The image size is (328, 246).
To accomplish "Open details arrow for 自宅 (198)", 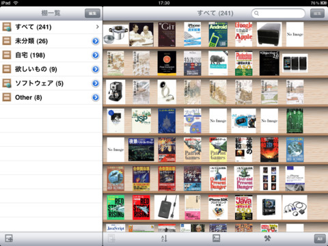I will pos(96,55).
